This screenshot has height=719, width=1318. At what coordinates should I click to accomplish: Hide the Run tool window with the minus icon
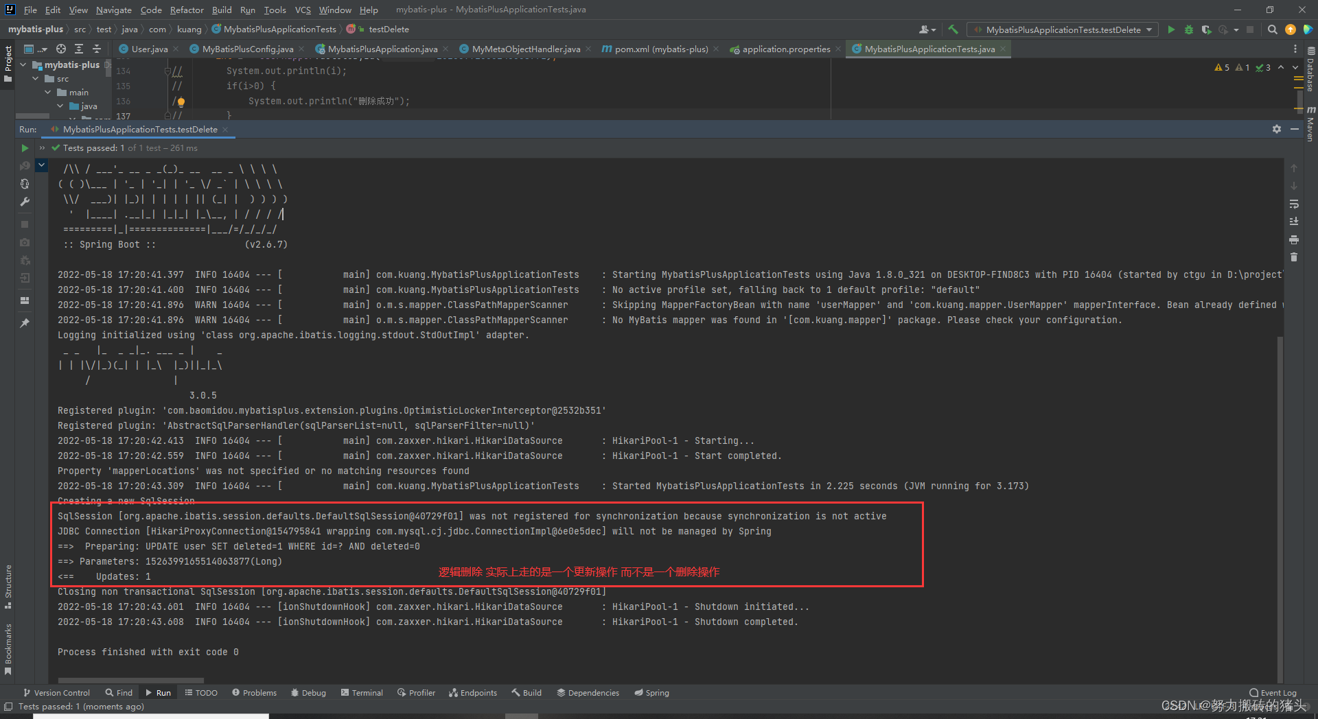(1295, 129)
